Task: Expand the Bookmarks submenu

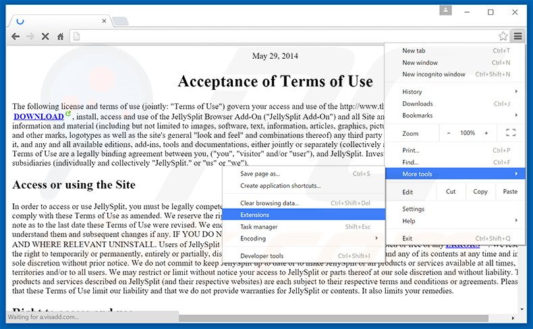Action: (455, 116)
